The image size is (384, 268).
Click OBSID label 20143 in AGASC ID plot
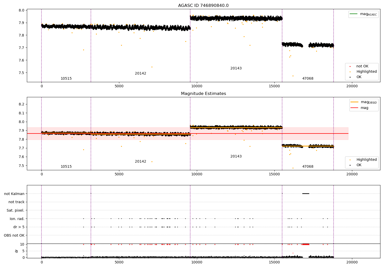tap(236, 68)
